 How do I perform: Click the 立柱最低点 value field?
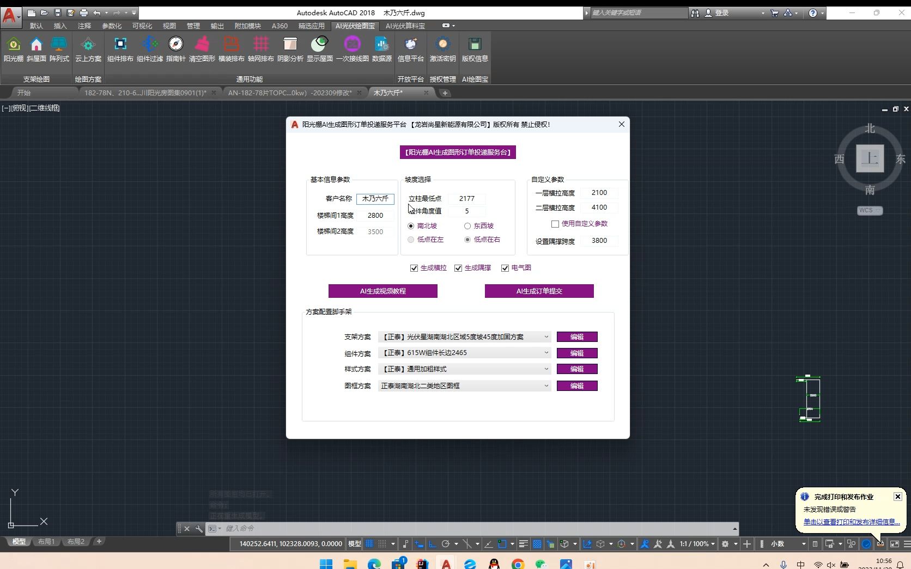467,199
